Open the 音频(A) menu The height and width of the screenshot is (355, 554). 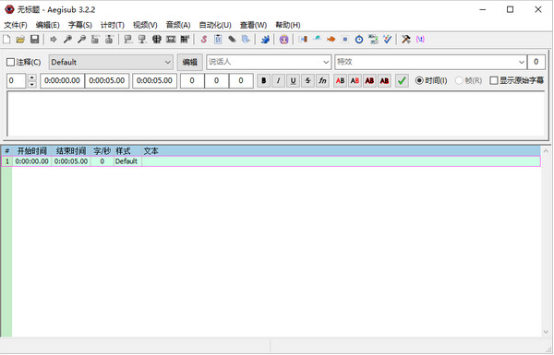pyautogui.click(x=178, y=25)
